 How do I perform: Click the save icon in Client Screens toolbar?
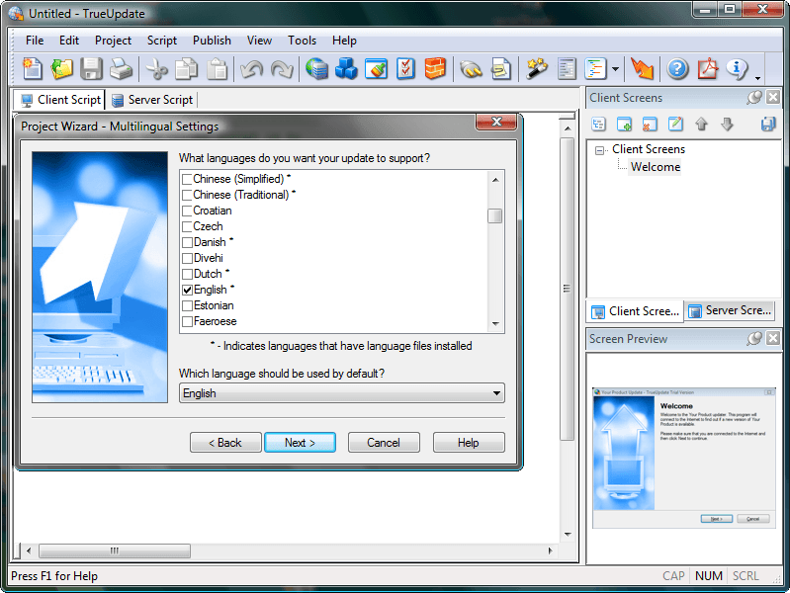click(x=768, y=124)
